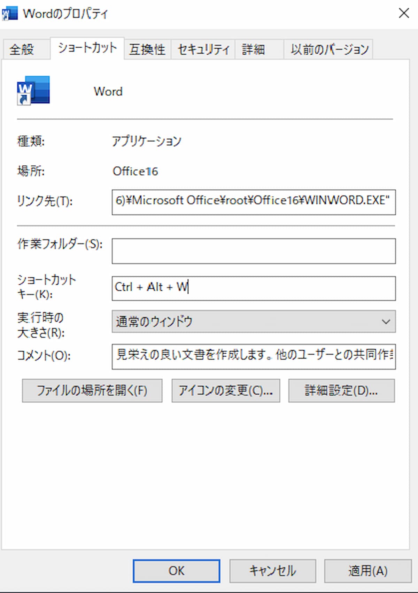Click the 'リンク先(T):' label
The width and height of the screenshot is (418, 593).
45,201
